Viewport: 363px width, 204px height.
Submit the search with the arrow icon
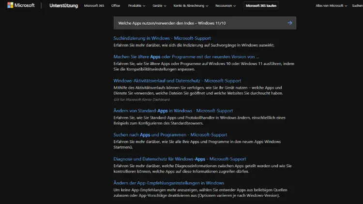click(x=289, y=23)
